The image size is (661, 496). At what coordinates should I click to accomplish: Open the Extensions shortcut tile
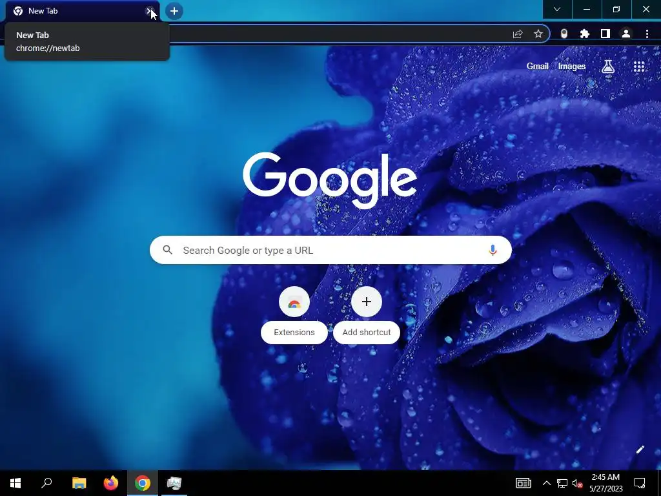pyautogui.click(x=294, y=302)
